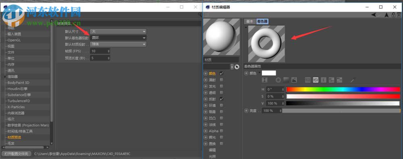Click the H value stepper arrows
Image resolution: width=403 pixels, height=159 pixels.
point(283,89)
